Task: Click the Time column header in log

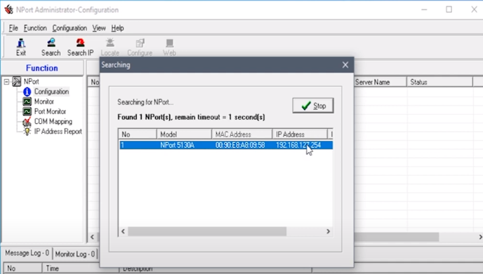Action: tap(81, 268)
